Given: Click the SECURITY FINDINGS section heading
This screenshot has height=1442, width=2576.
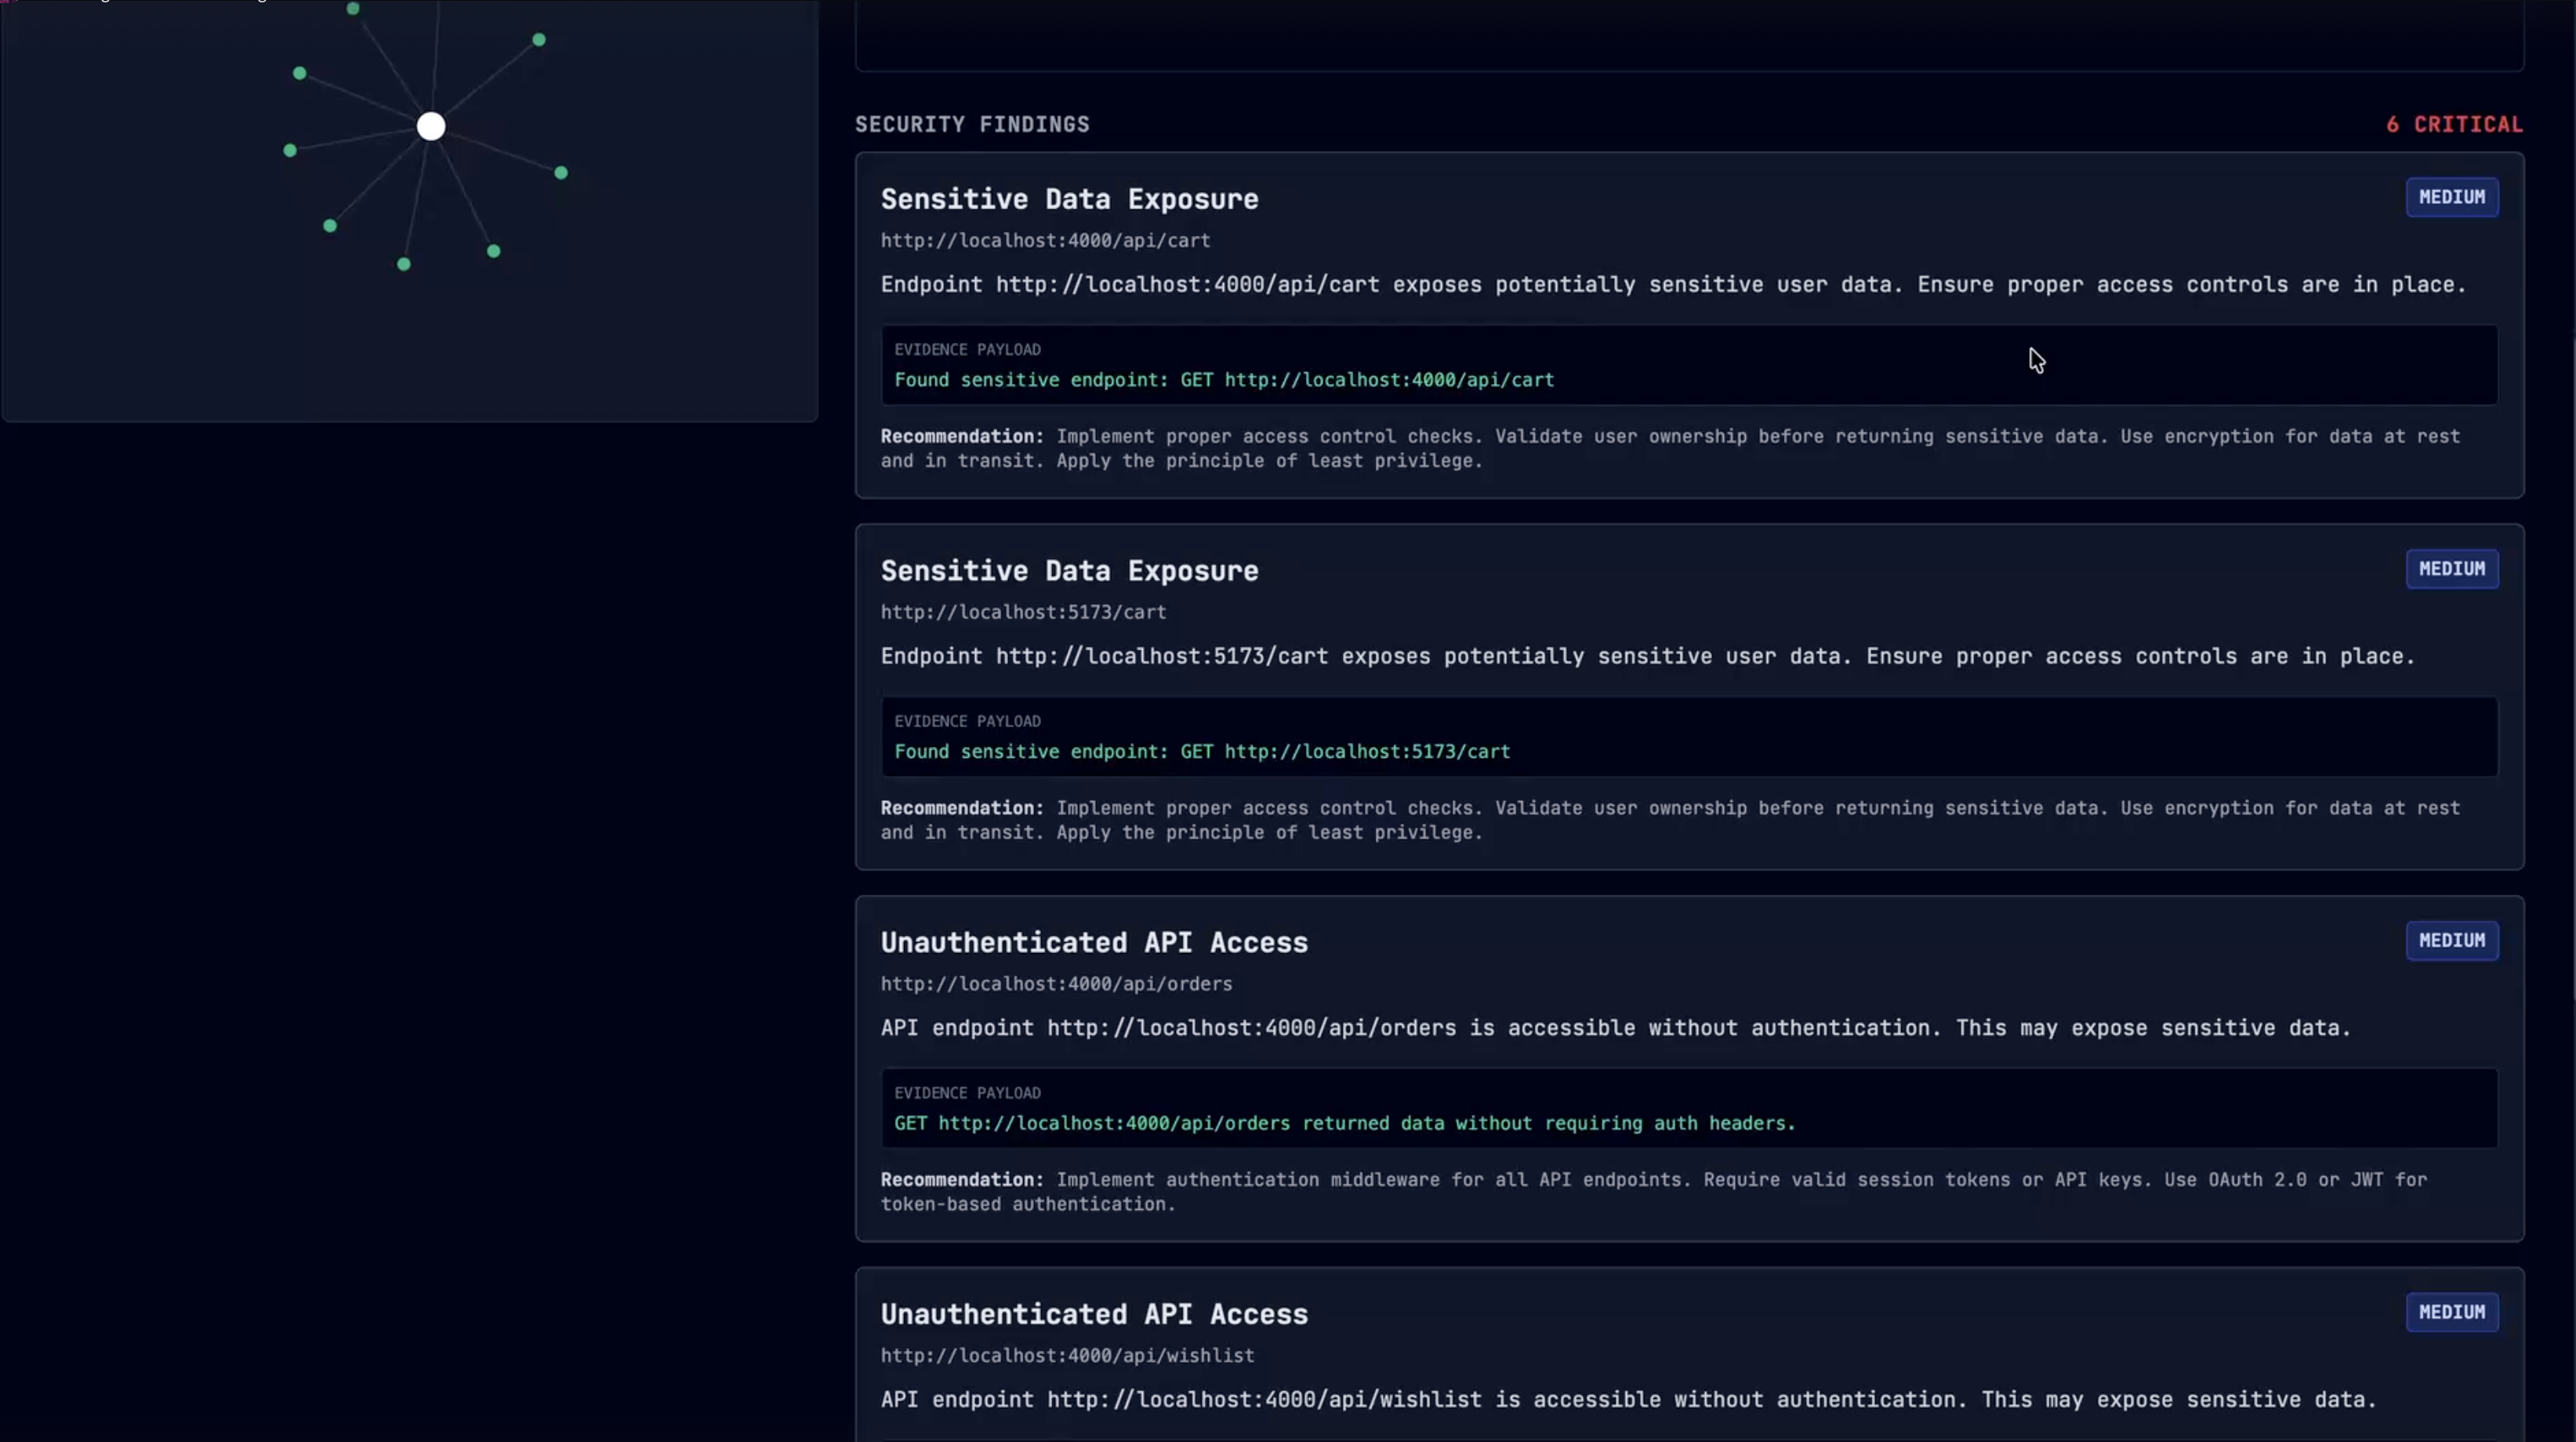Looking at the screenshot, I should 971,125.
